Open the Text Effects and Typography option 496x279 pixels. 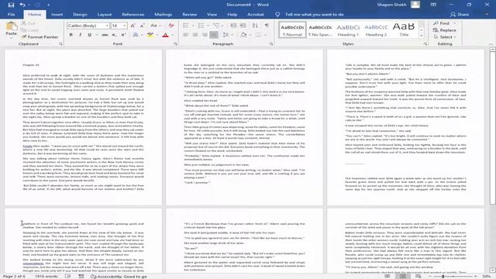click(136, 35)
